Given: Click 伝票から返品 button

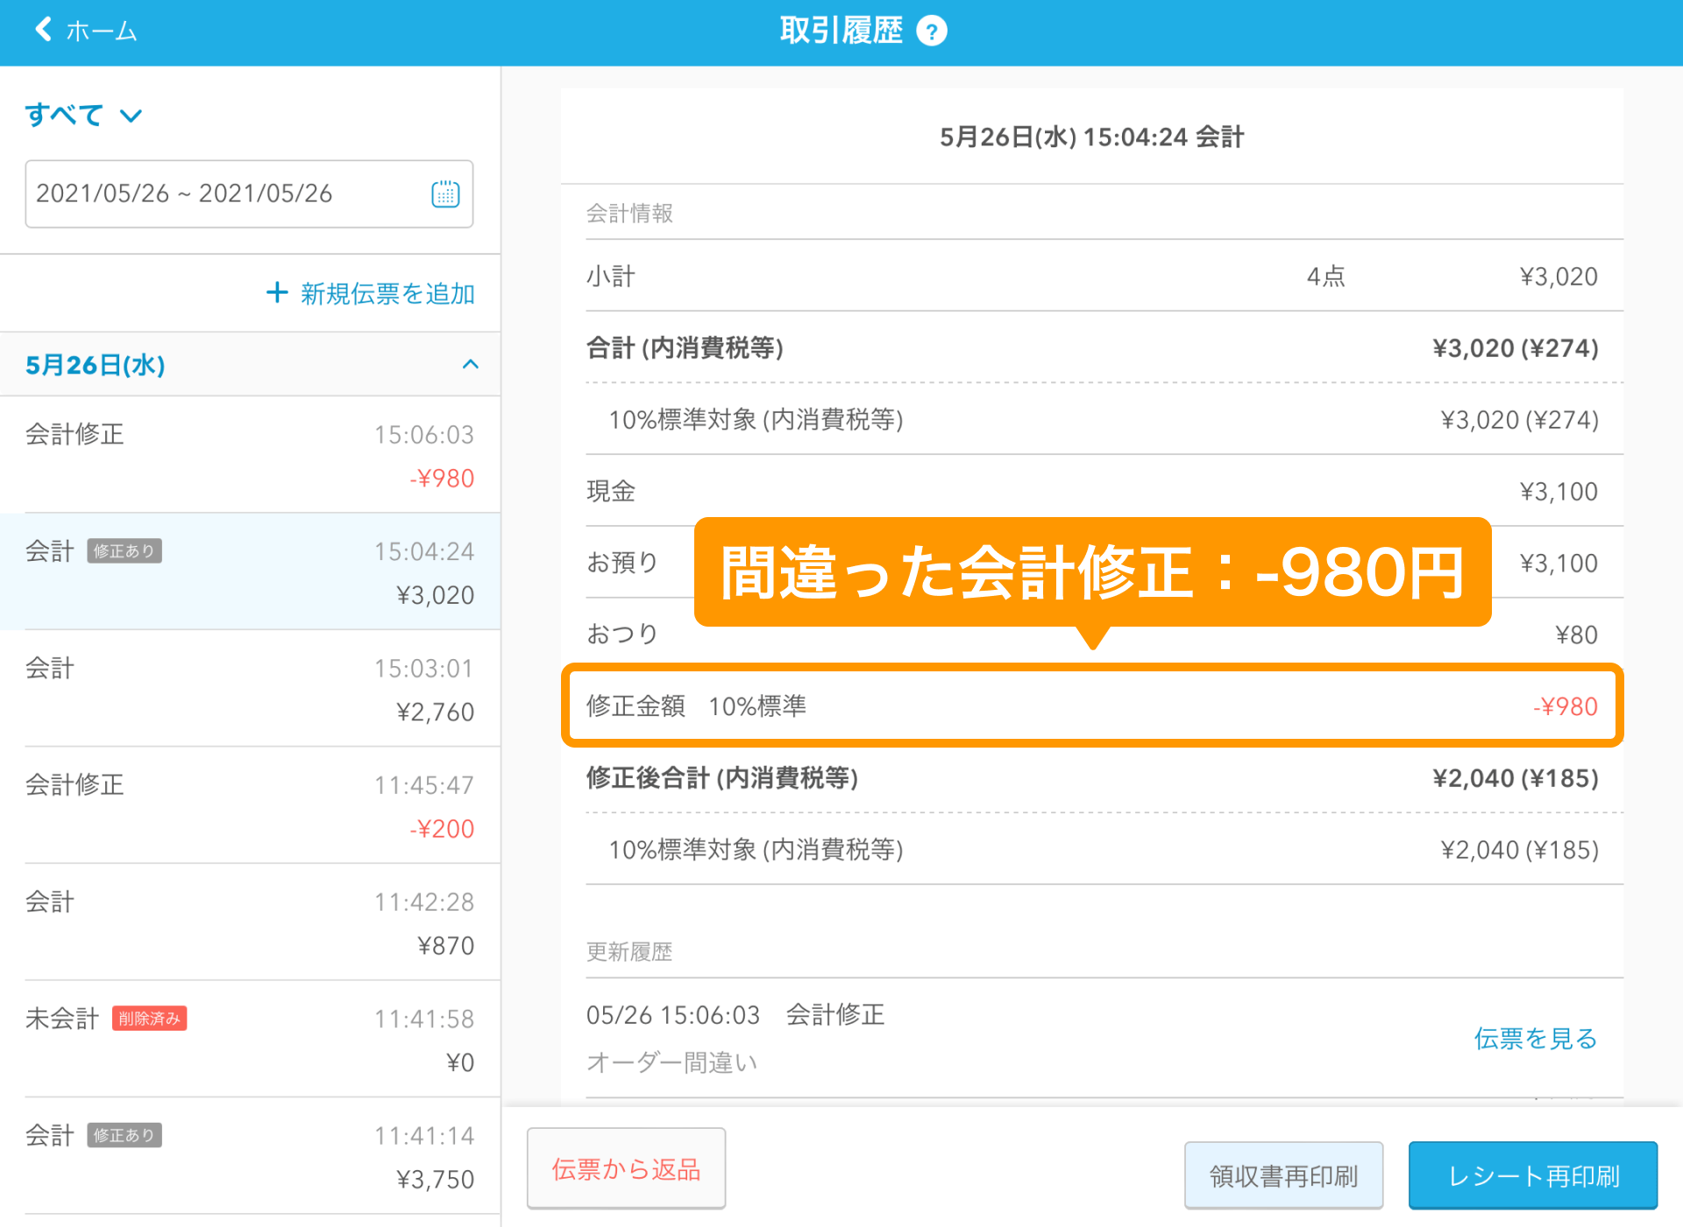Looking at the screenshot, I should (626, 1168).
